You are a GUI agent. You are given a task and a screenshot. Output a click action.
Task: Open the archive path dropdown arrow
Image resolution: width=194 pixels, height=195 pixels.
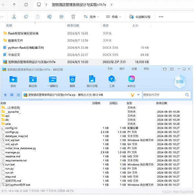point(138,95)
